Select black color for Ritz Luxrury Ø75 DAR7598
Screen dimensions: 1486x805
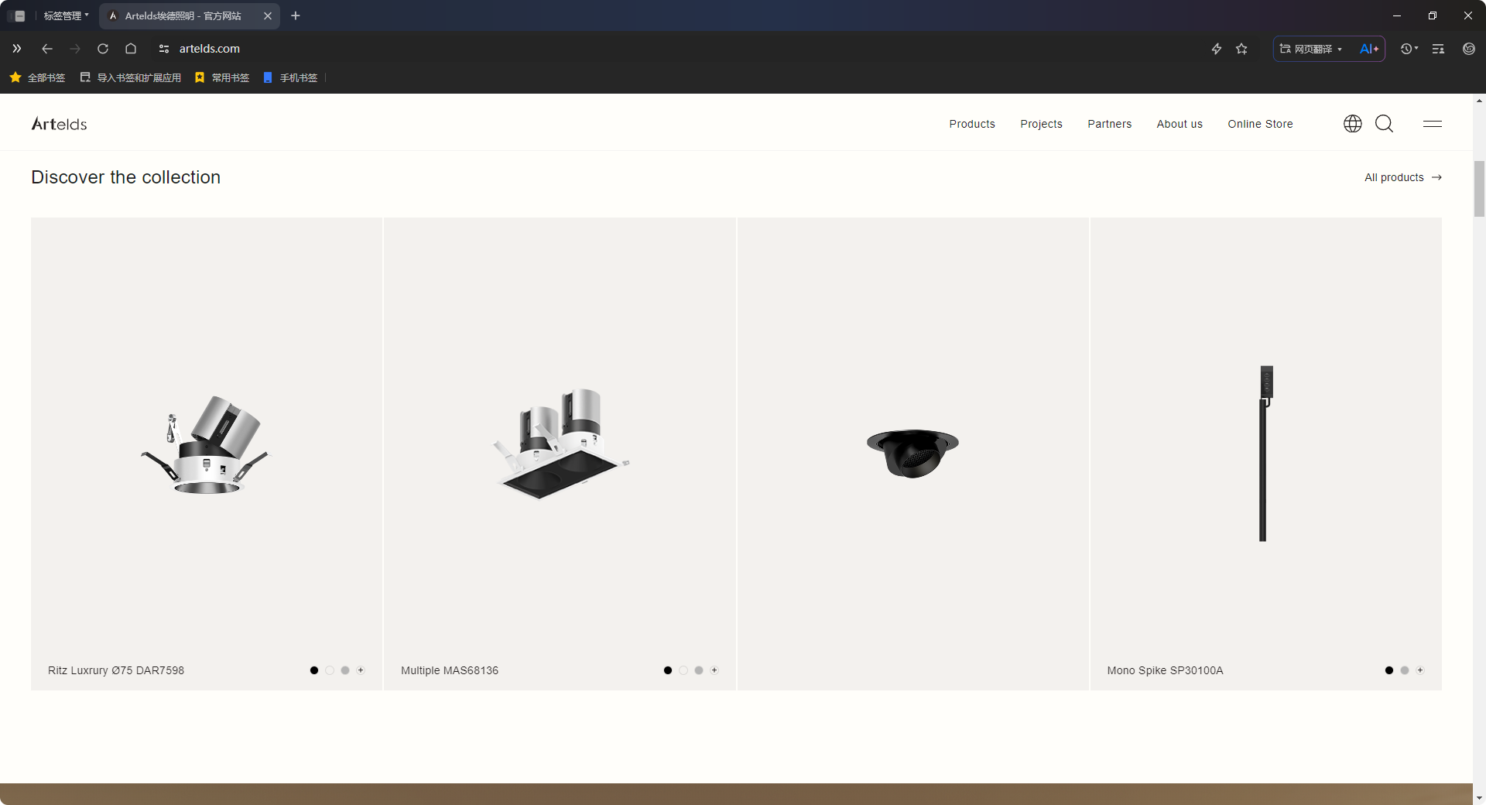coord(314,670)
